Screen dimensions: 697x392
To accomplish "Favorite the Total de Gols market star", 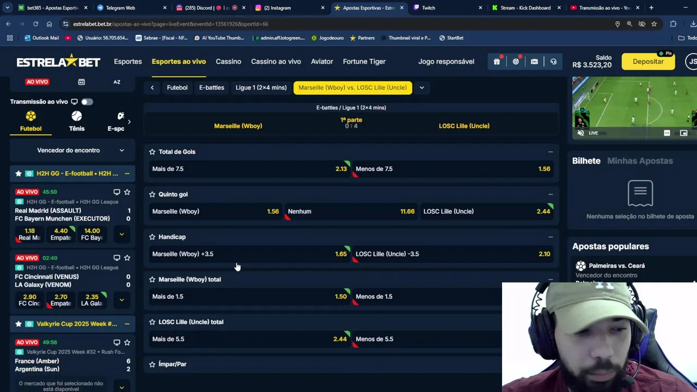I will click(152, 152).
